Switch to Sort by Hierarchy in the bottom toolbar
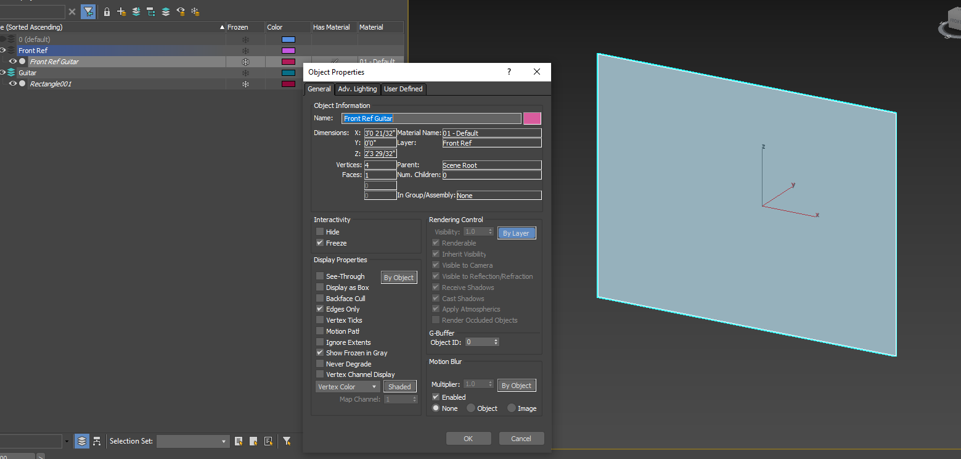Screen dimensions: 961x459 (x=97, y=441)
